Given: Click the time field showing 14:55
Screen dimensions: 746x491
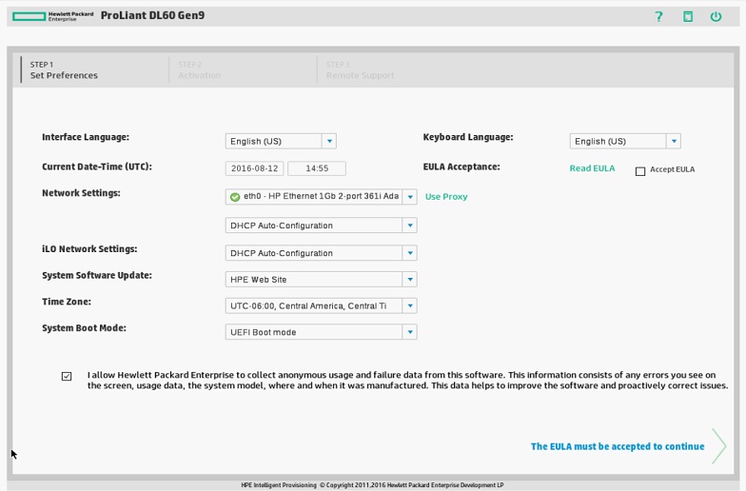Looking at the screenshot, I should (x=316, y=168).
